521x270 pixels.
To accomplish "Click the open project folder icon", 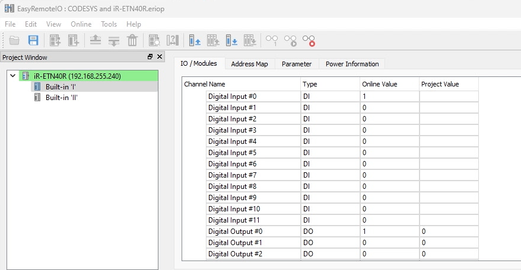I will click(x=14, y=40).
